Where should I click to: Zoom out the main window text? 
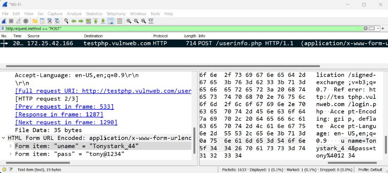click(x=136, y=21)
